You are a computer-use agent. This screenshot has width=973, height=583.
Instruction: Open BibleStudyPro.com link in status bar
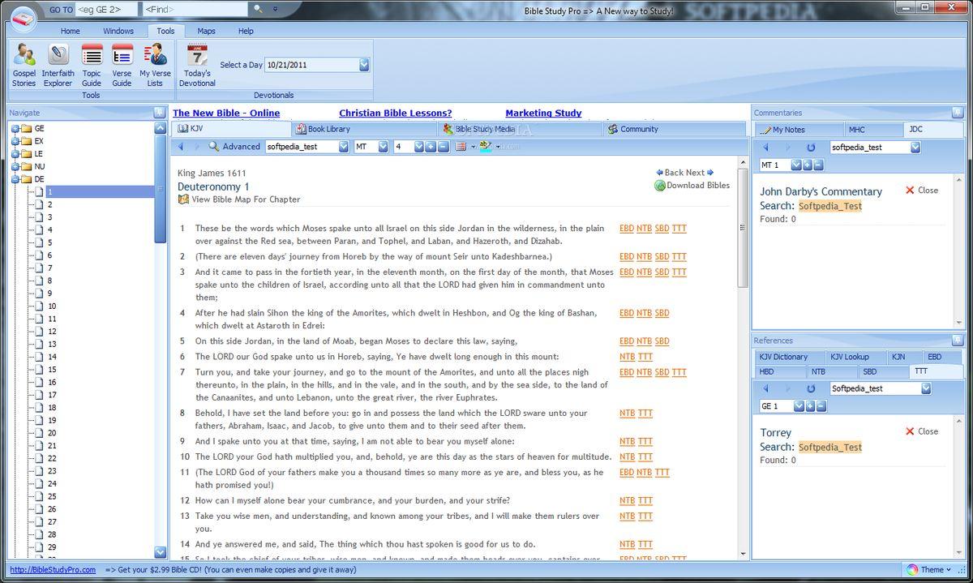pos(53,570)
